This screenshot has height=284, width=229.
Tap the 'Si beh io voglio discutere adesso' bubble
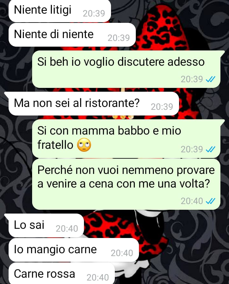tap(126, 69)
